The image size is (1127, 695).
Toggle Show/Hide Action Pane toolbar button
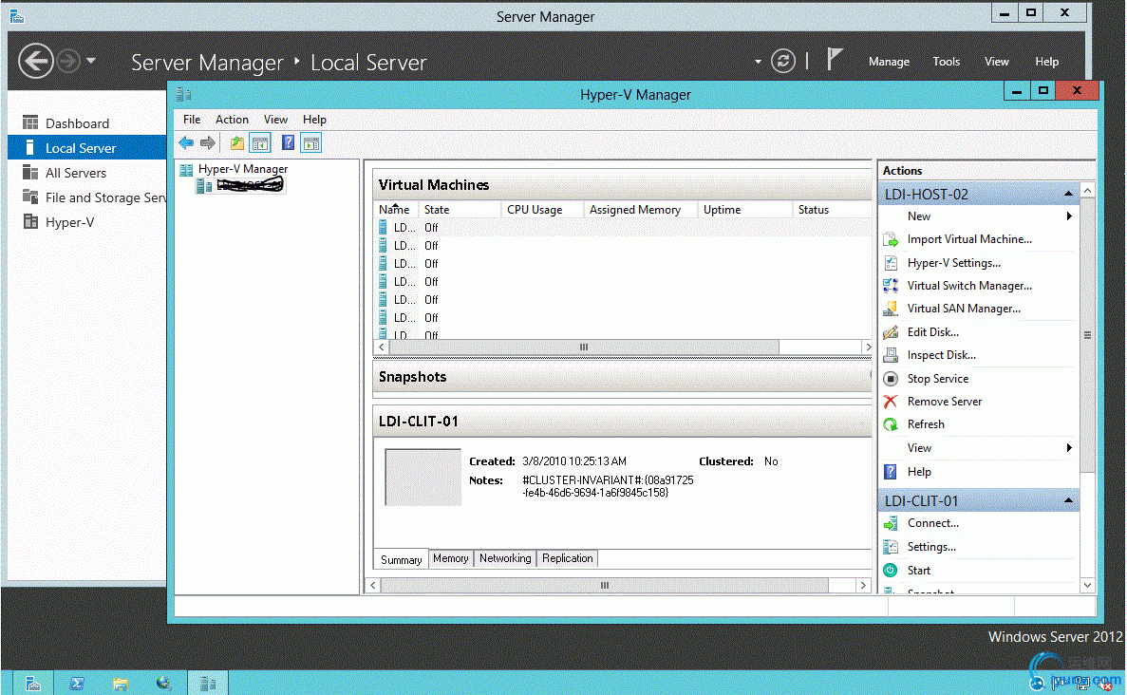[311, 143]
